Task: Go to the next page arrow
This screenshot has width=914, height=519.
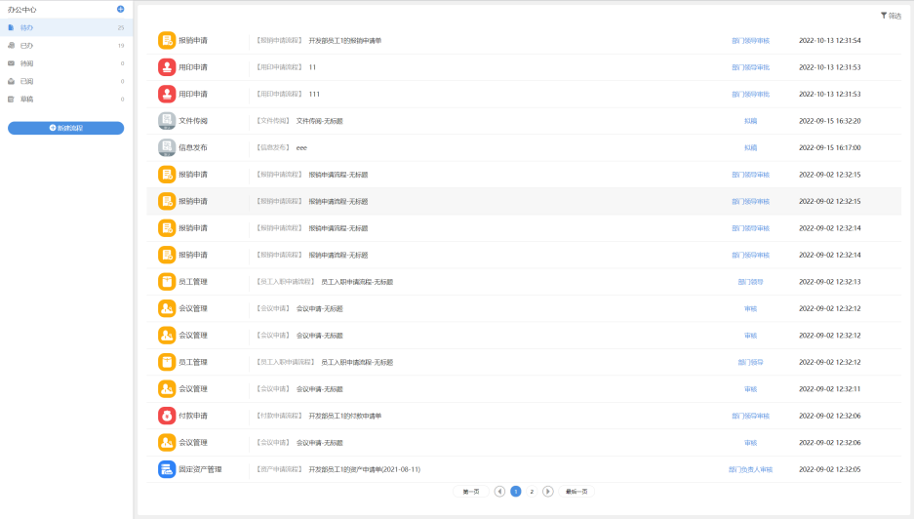Action: point(548,492)
